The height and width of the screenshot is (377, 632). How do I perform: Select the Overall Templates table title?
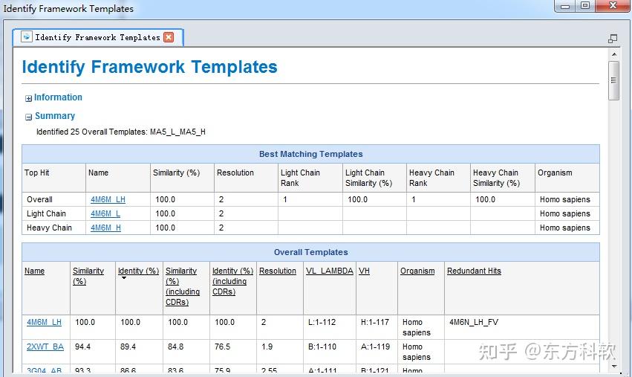310,252
